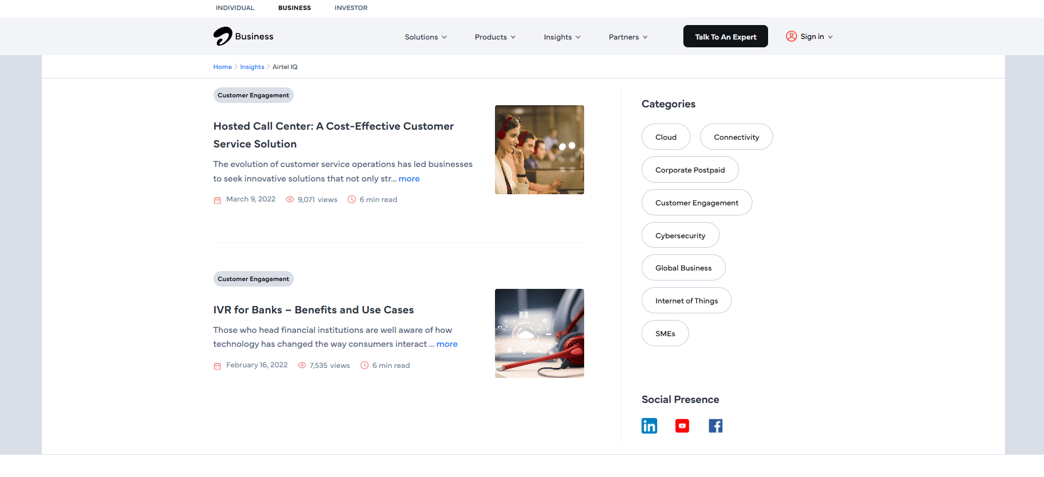Select the Cloud category
Viewport: 1044px width, 477px height.
(x=666, y=137)
